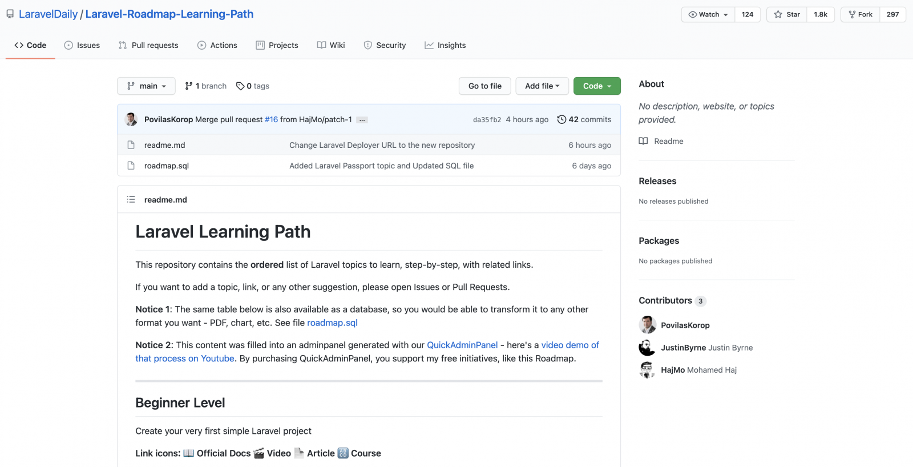The width and height of the screenshot is (913, 467).
Task: Open the Security tab
Action: 385,45
